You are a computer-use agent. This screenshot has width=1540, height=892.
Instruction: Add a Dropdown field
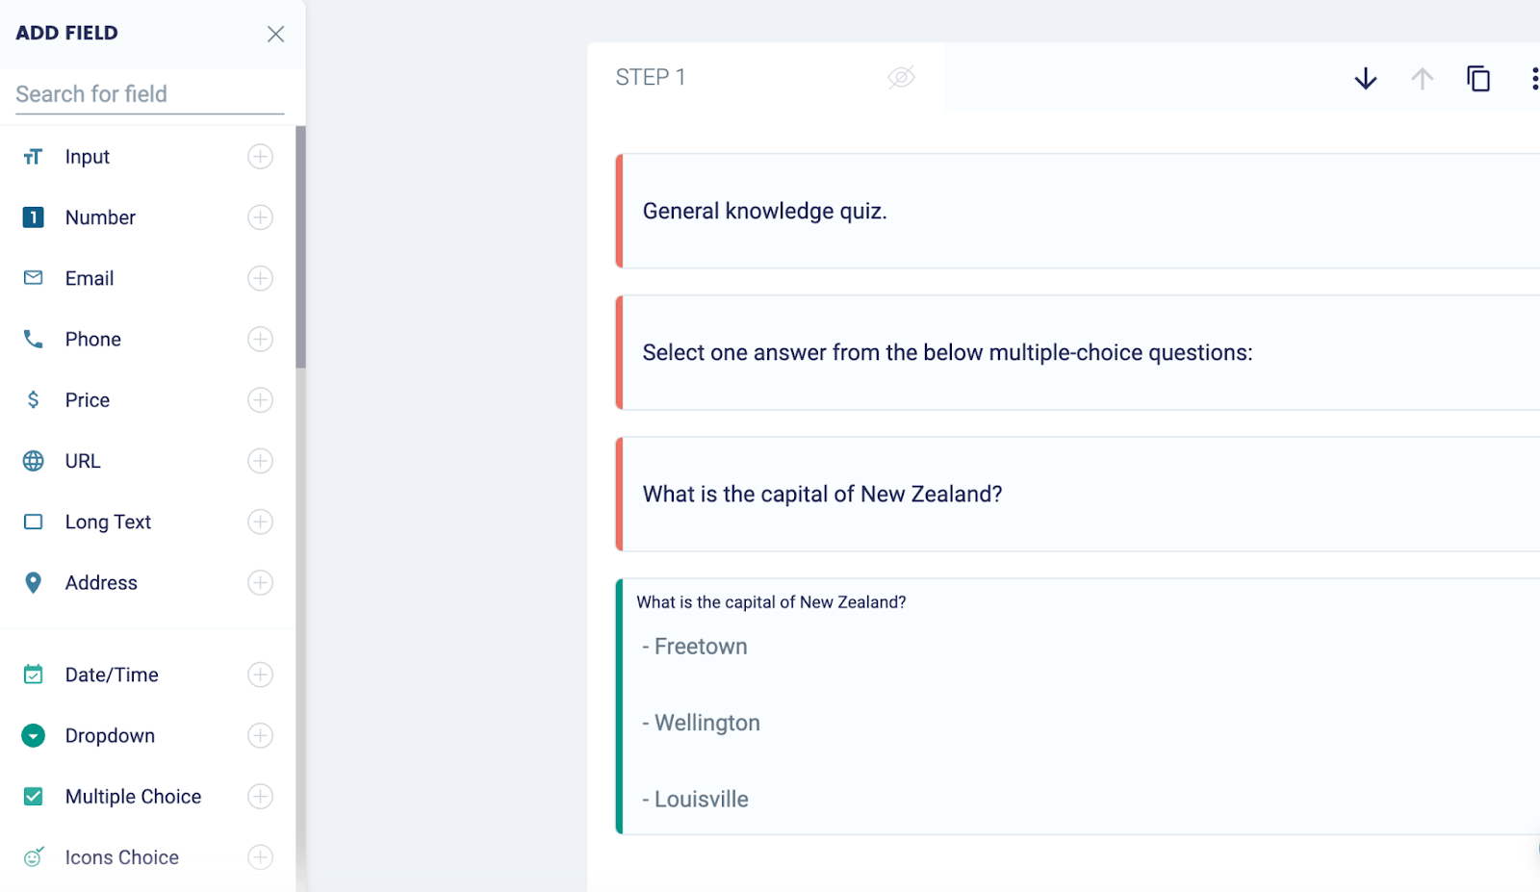pyautogui.click(x=260, y=735)
